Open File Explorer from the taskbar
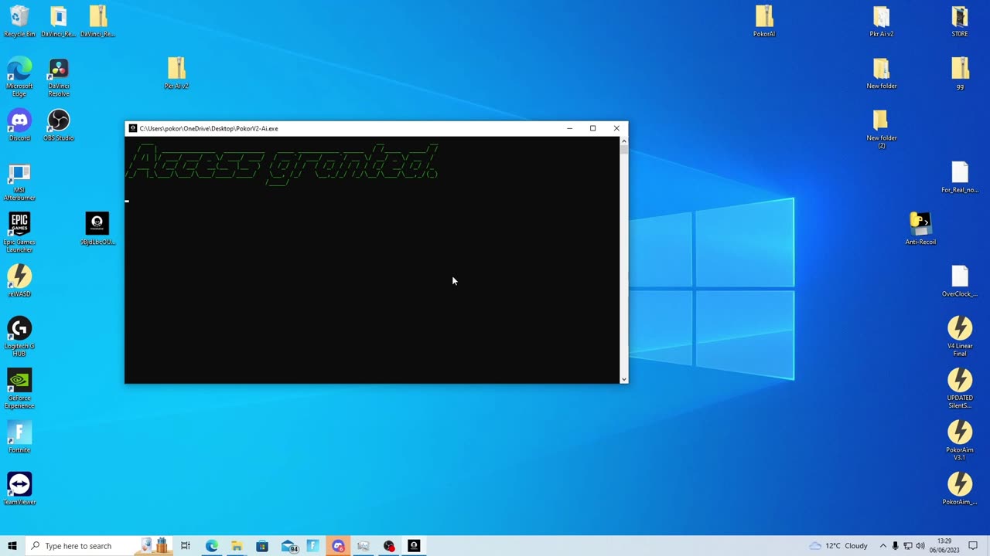Viewport: 990px width, 556px height. click(237, 546)
